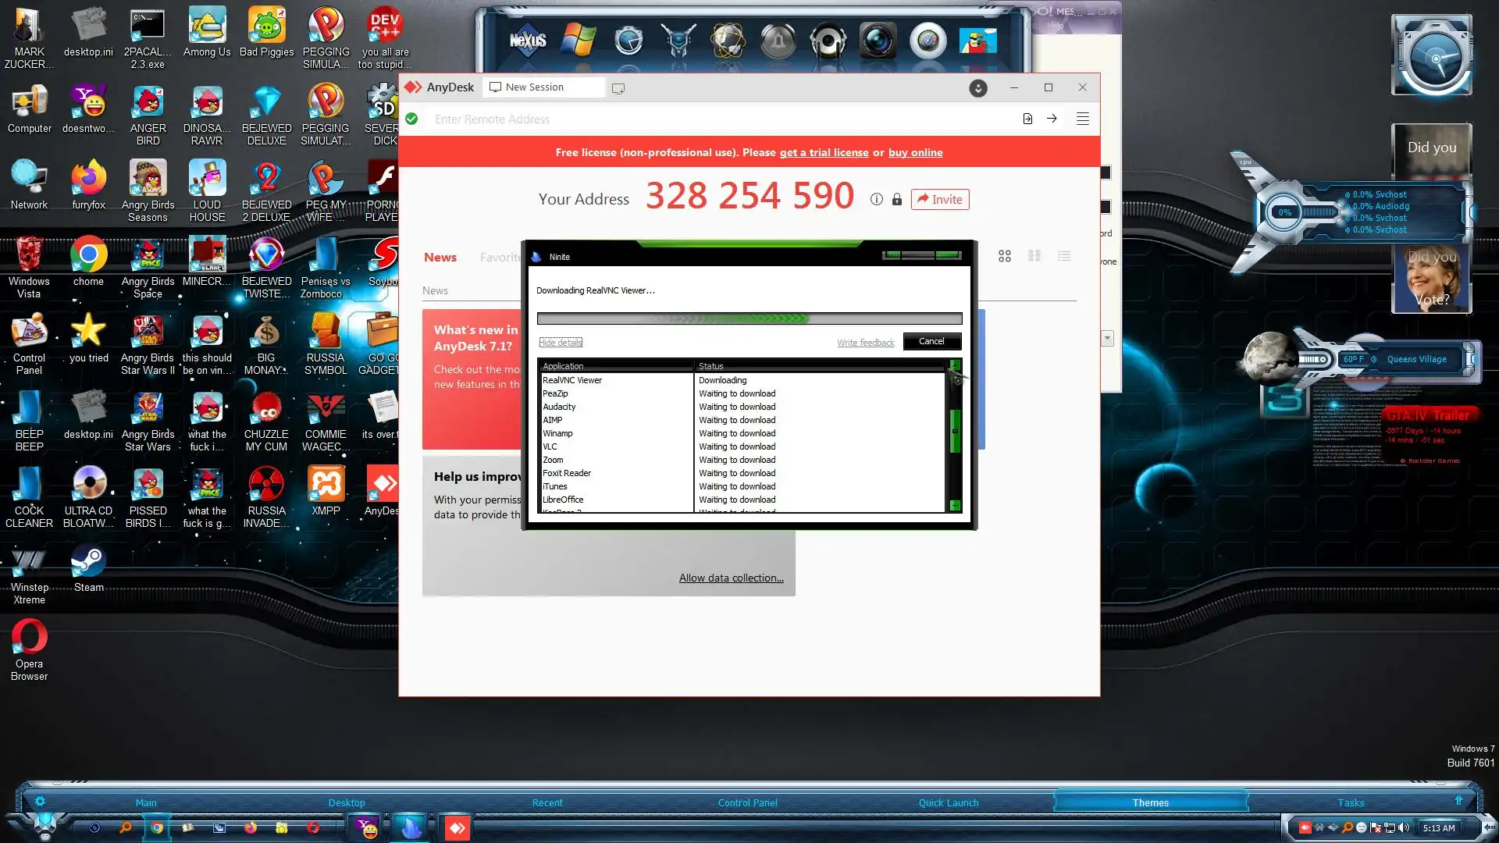Click the info icon beside address

pos(876,200)
